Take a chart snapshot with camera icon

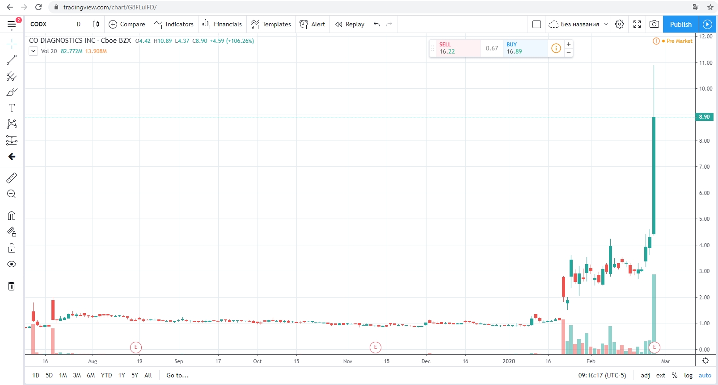(x=654, y=24)
